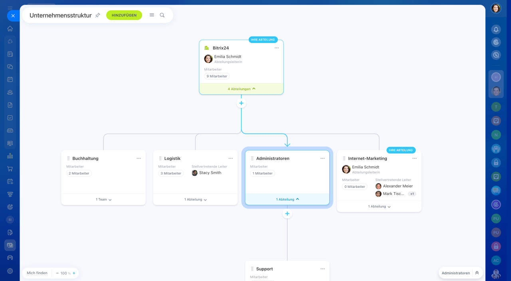
Task: Open the 3 Mitarbeiter chip in Logistik
Action: [x=171, y=173]
